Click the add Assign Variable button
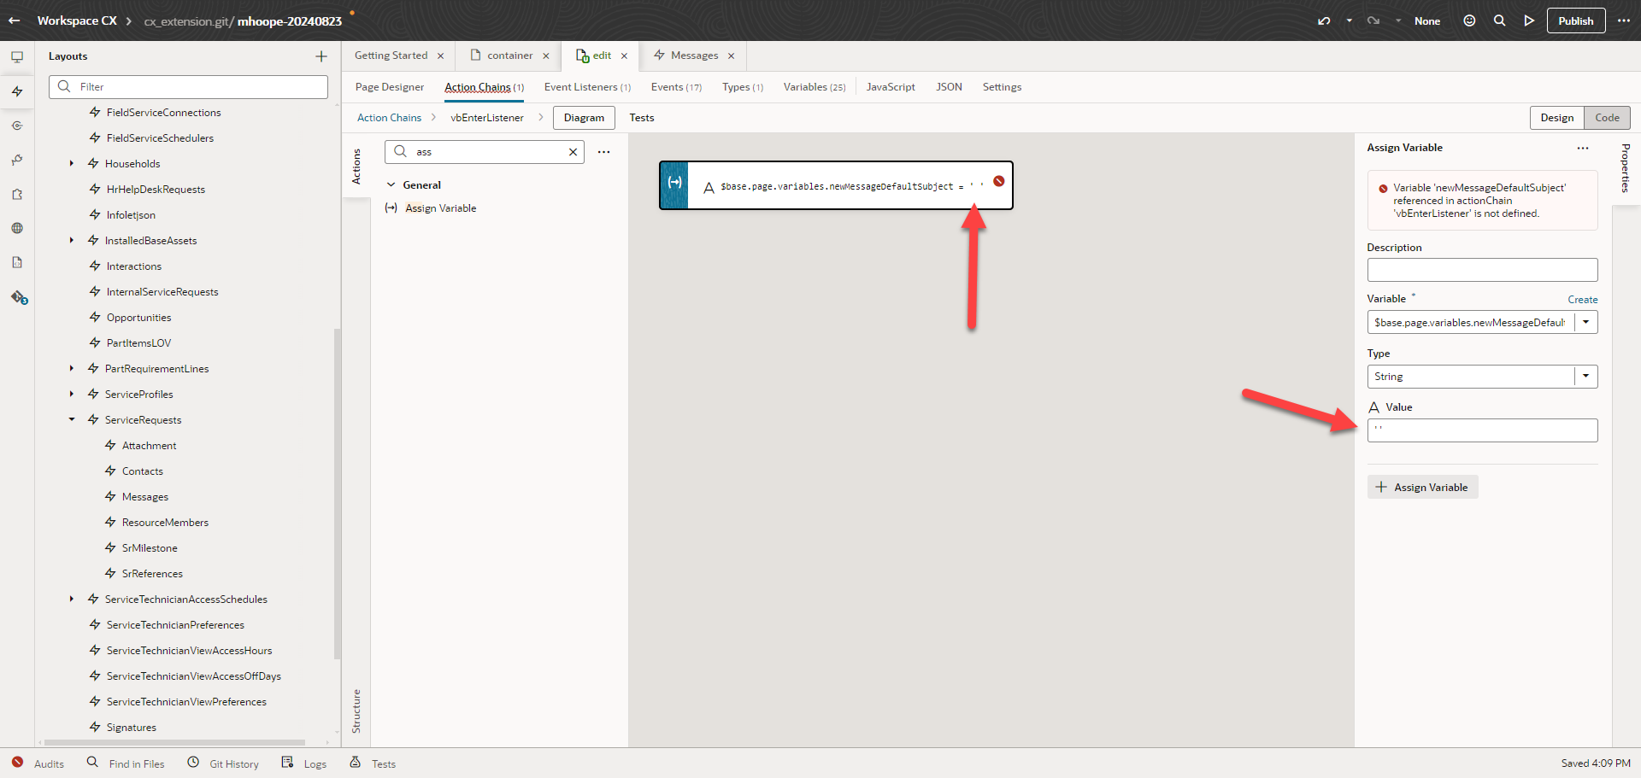1641x778 pixels. 1422,488
